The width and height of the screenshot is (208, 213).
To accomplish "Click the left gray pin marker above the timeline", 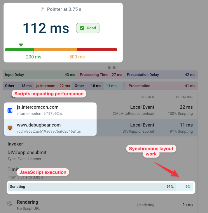I will coord(109,68).
